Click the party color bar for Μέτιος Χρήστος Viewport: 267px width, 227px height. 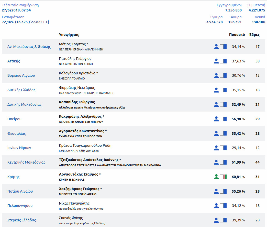(x=223, y=46)
